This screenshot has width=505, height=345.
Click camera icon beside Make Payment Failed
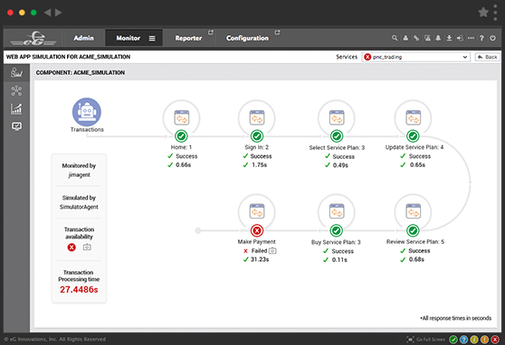(272, 250)
